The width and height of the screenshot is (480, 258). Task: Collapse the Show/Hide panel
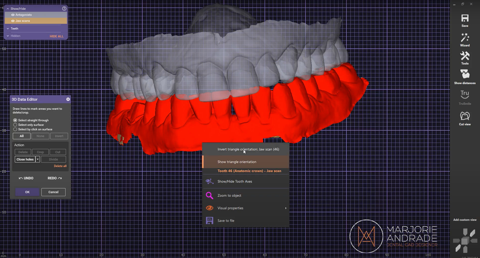(8, 9)
